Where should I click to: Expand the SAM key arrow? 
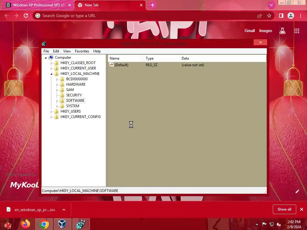(x=57, y=90)
